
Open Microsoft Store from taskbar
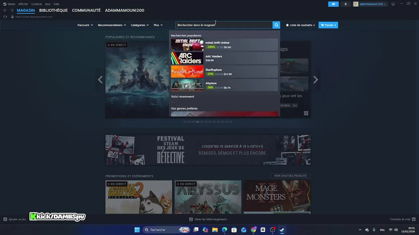(234, 230)
